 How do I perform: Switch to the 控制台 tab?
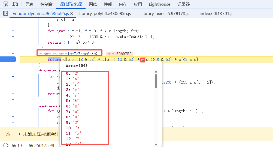click(47, 4)
